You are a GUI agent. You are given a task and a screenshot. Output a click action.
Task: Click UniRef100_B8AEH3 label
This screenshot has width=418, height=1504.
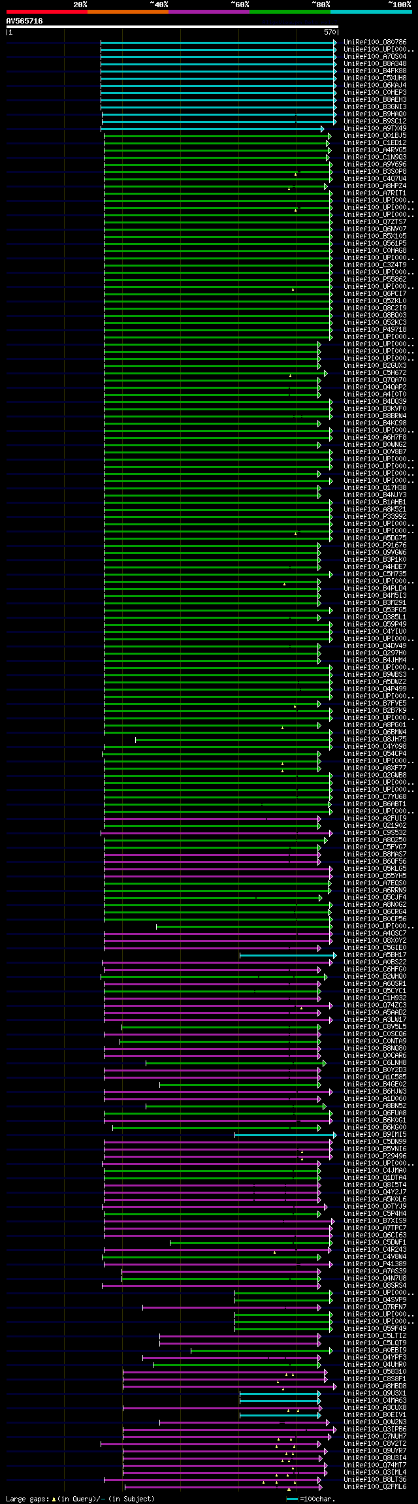click(375, 100)
